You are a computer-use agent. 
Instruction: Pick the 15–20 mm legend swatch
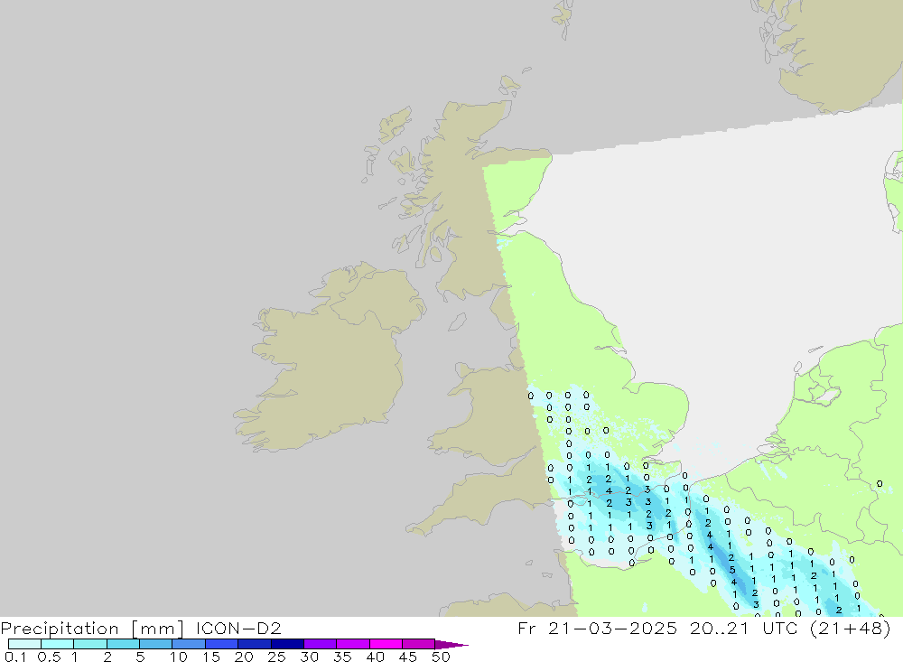tap(221, 644)
